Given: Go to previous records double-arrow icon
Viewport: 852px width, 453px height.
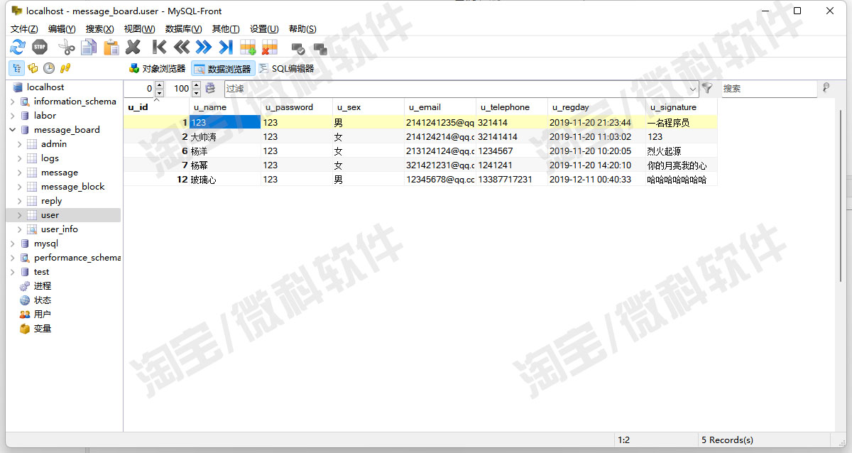Looking at the screenshot, I should point(182,48).
